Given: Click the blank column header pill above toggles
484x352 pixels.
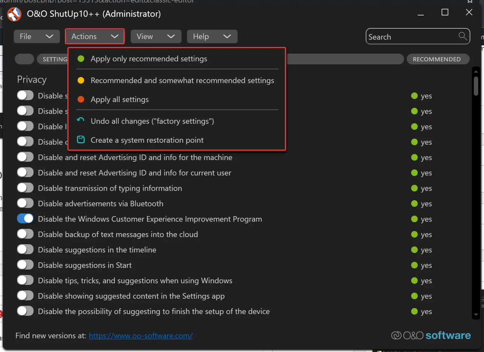Looking at the screenshot, I should point(24,59).
